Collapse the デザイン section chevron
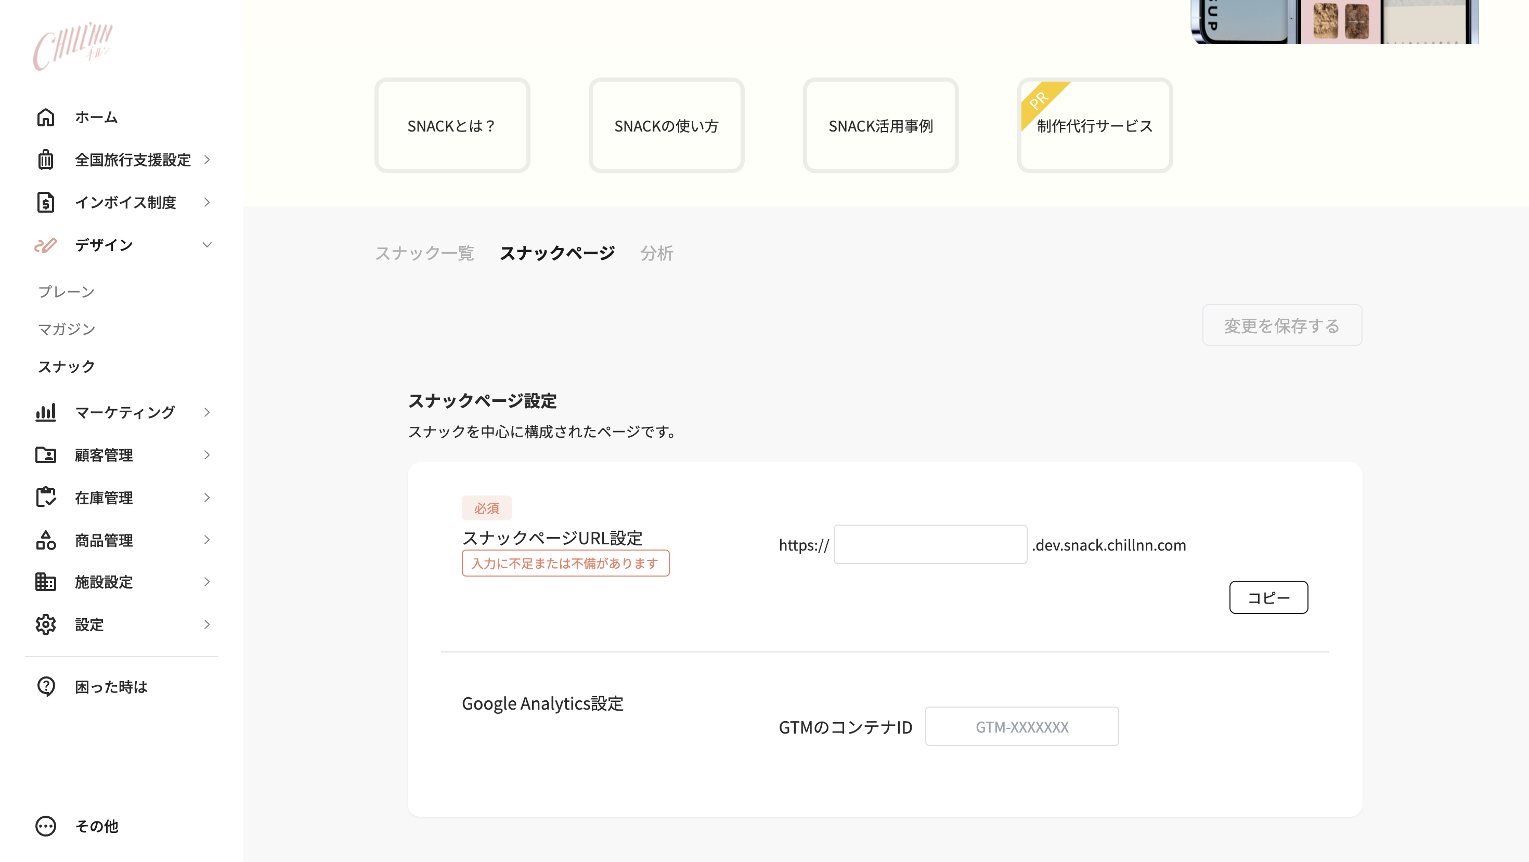This screenshot has height=862, width=1529. 206,245
